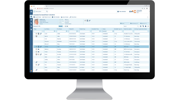Viewport: 179px width, 100px height.
Task: Select the Fox row last name cell
Action: click(x=50, y=65)
